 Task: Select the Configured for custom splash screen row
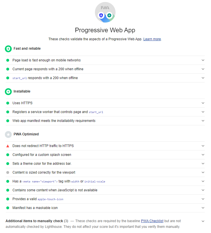105,155
